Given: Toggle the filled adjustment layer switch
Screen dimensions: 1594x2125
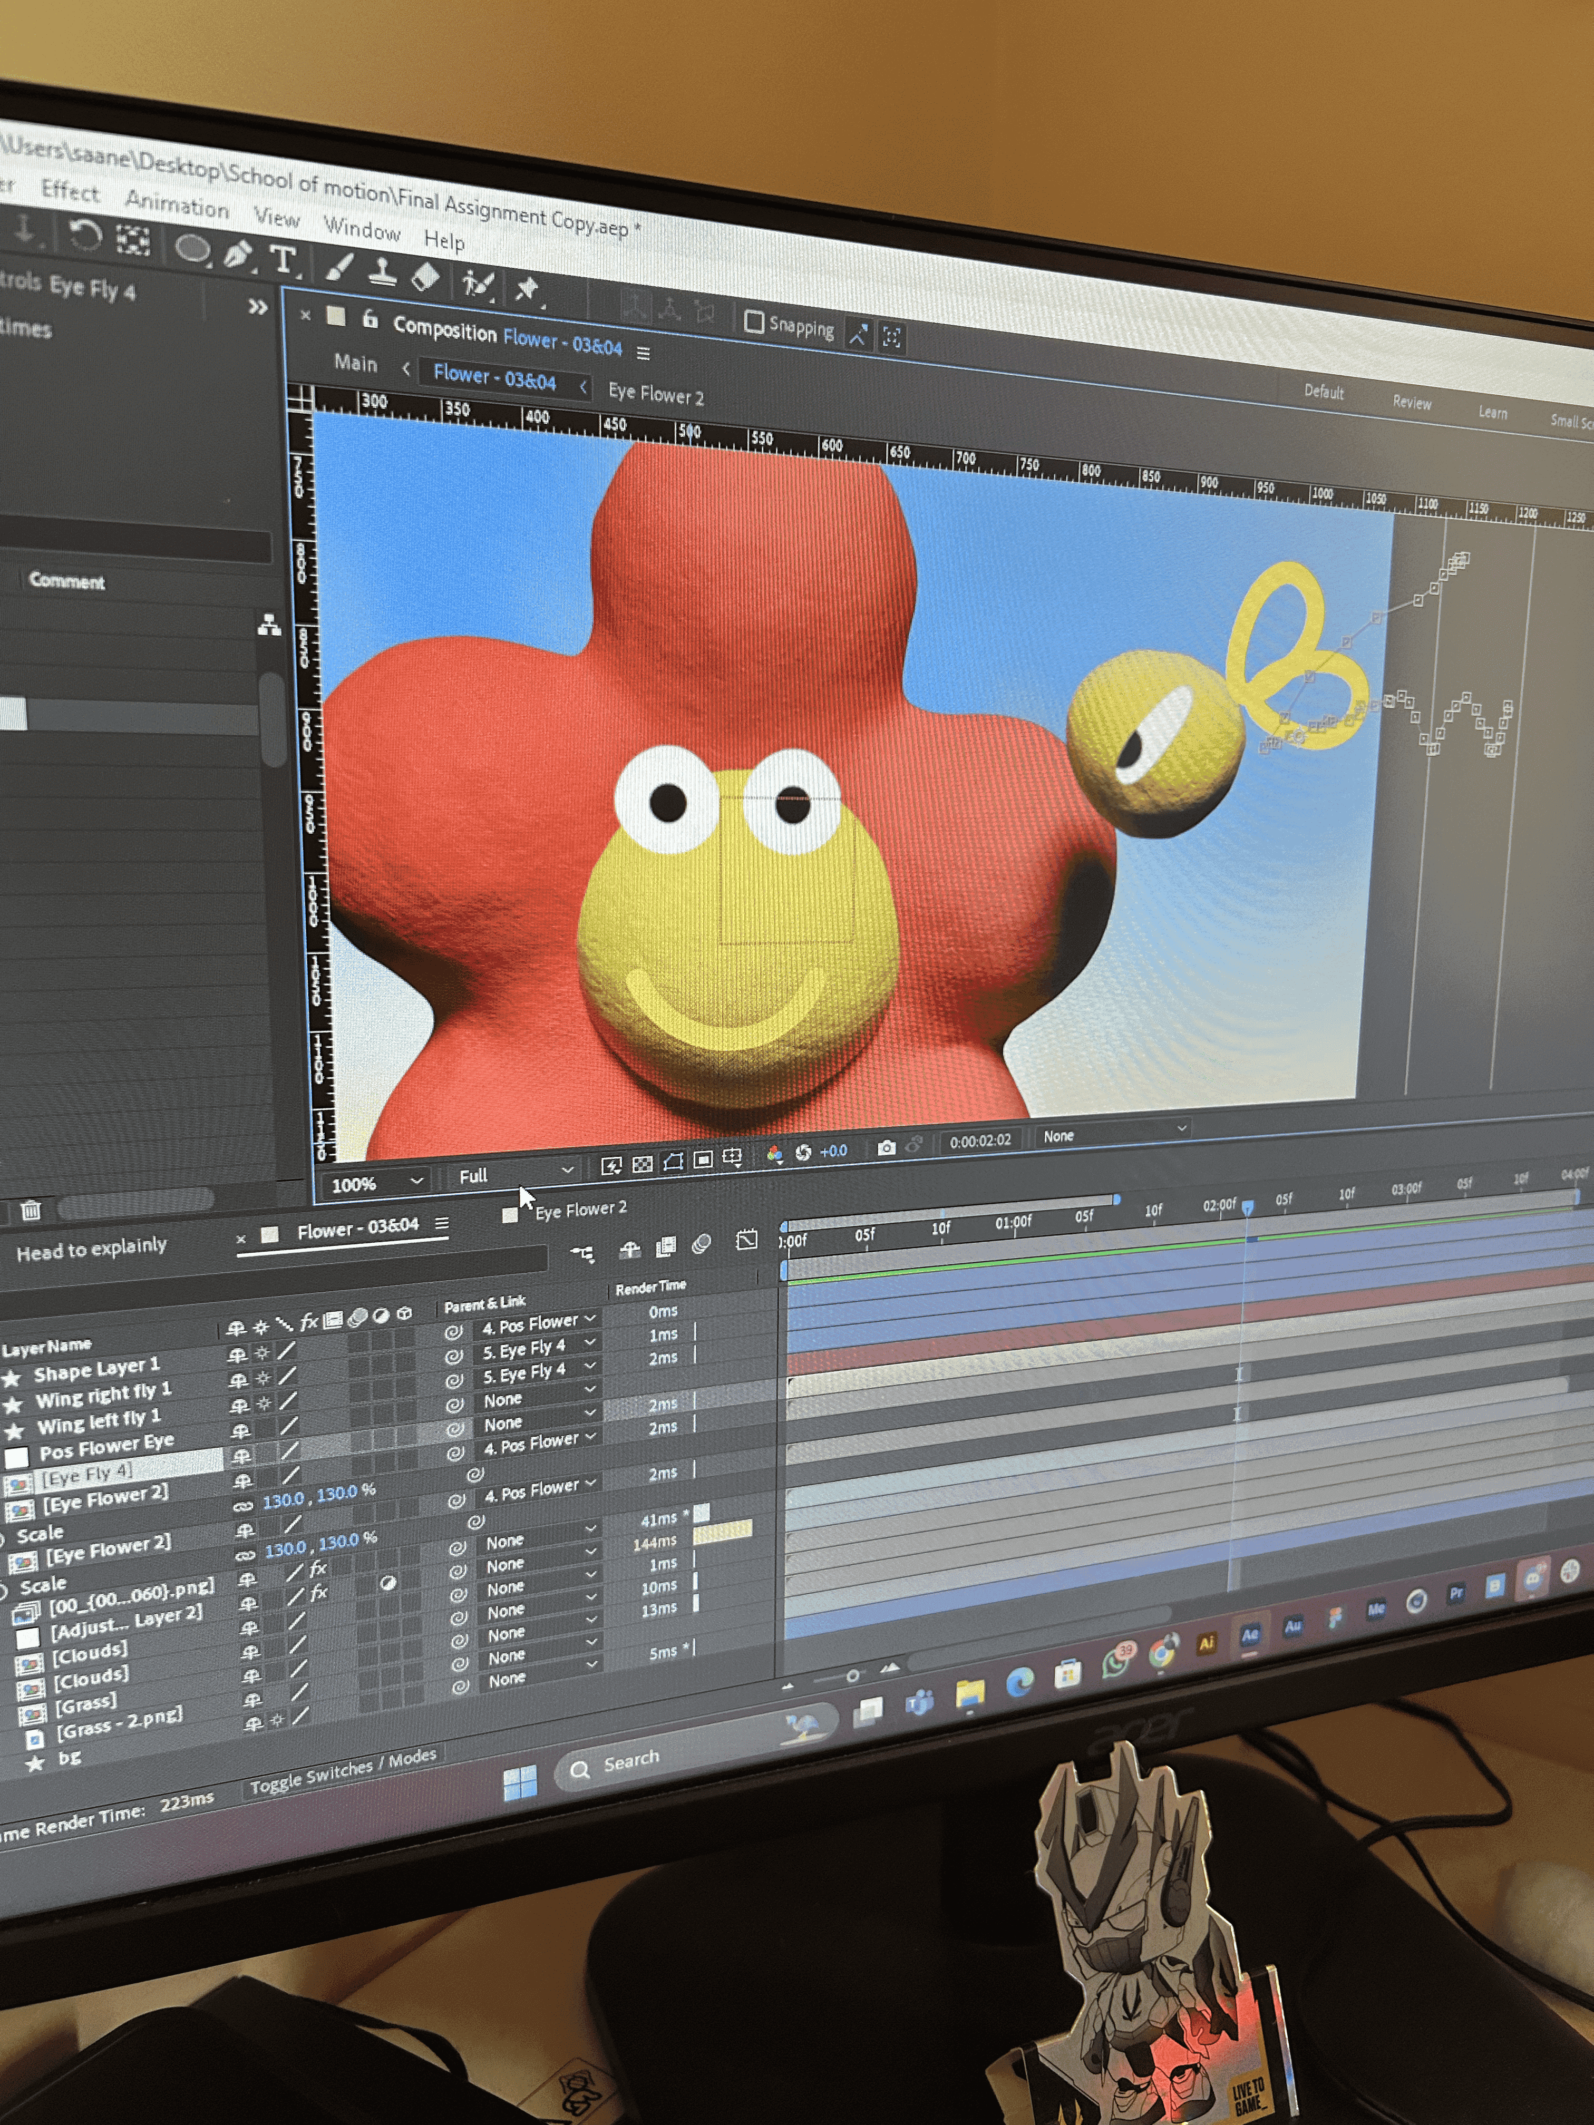Looking at the screenshot, I should coord(387,1582).
